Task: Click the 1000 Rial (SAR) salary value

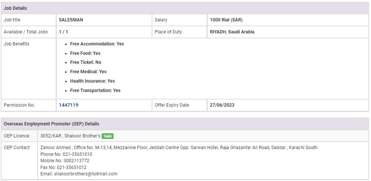Action: point(226,20)
